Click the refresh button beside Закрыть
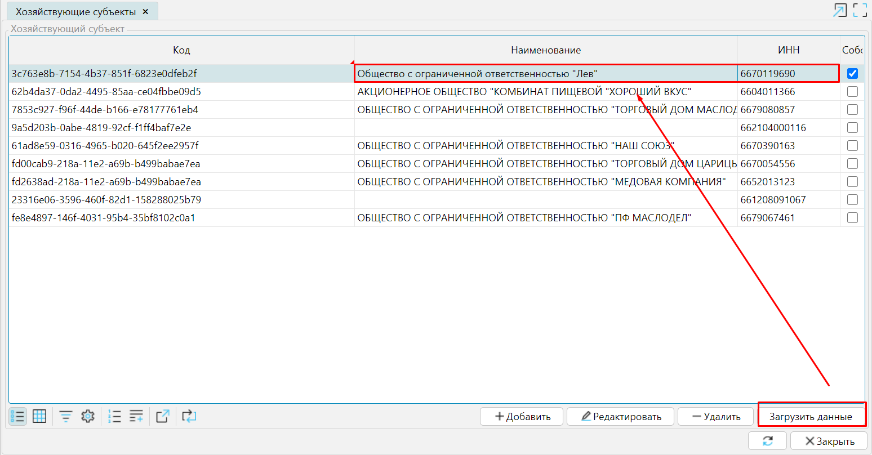The image size is (872, 455). (767, 441)
